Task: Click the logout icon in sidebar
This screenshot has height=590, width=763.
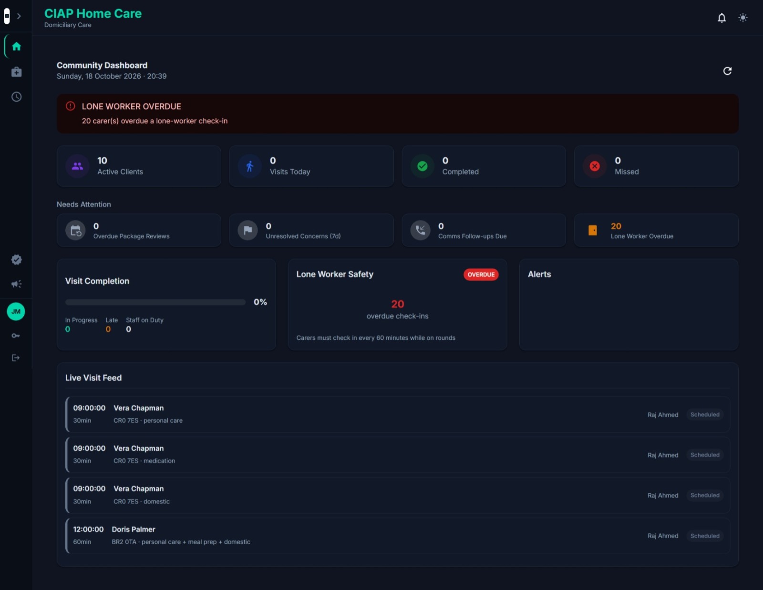Action: click(x=16, y=358)
